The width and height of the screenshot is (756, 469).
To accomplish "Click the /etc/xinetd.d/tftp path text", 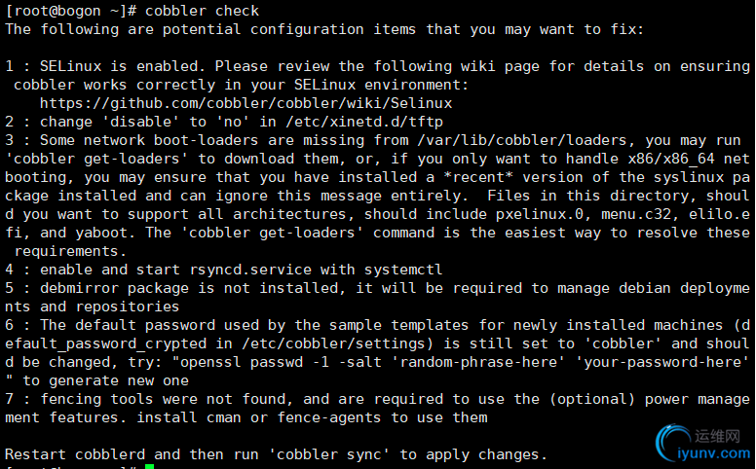I will pyautogui.click(x=364, y=122).
